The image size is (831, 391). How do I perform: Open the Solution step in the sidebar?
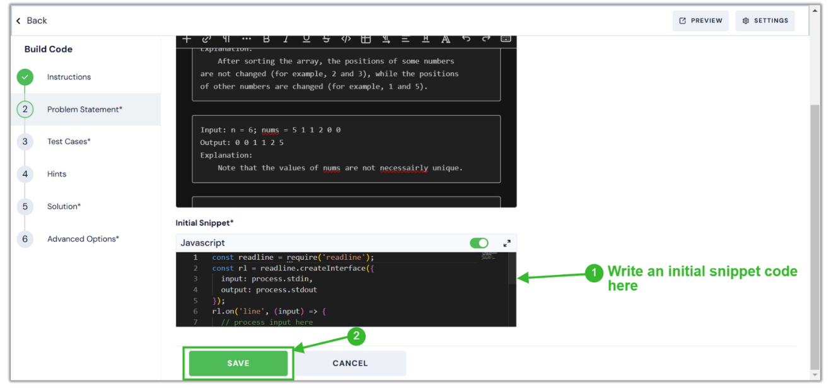pyautogui.click(x=63, y=206)
